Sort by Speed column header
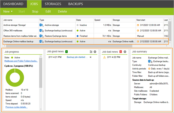Viewport: 174px width, 113px height. [x=103, y=20]
